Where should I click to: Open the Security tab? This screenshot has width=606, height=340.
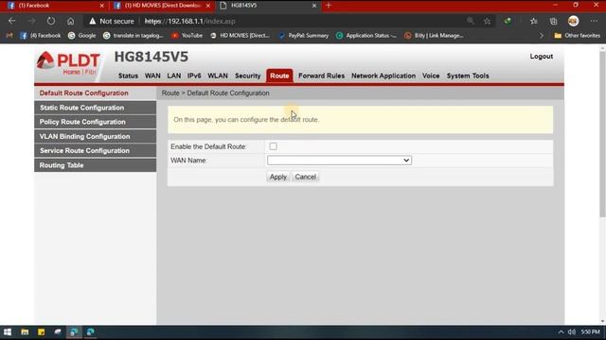248,76
